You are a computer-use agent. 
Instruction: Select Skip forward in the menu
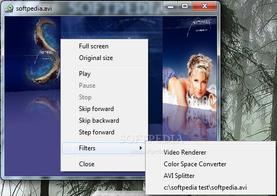104,109
